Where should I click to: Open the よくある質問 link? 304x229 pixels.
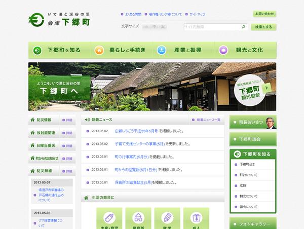coord(133,14)
